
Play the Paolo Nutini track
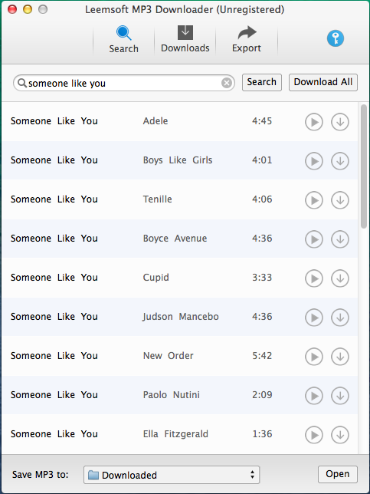click(313, 395)
